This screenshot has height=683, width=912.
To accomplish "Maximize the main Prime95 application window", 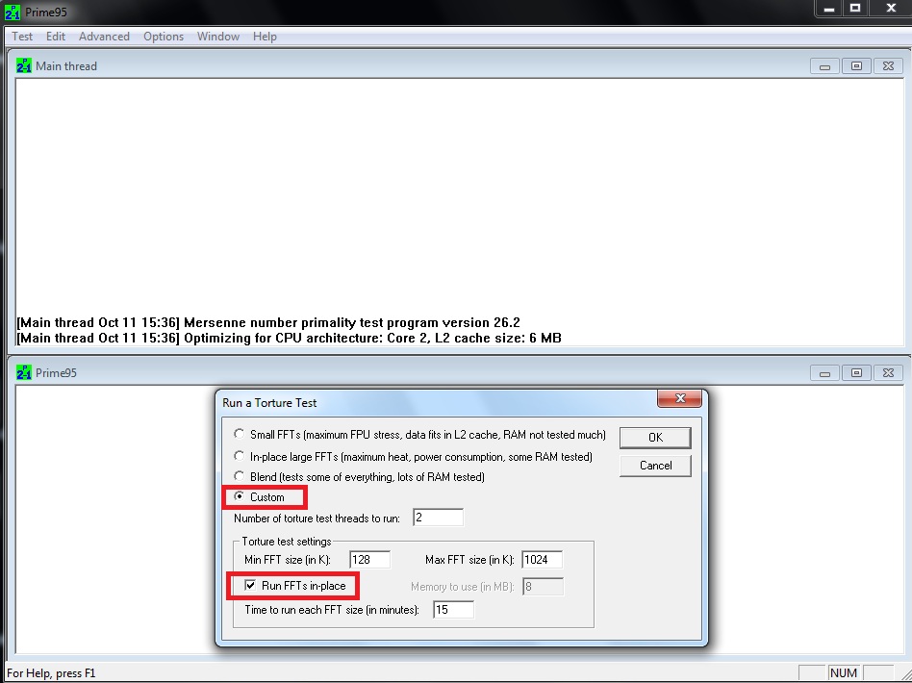I will tap(855, 8).
